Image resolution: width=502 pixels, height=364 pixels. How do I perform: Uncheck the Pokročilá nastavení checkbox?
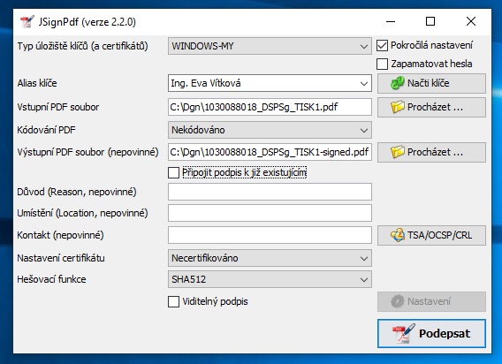point(383,45)
